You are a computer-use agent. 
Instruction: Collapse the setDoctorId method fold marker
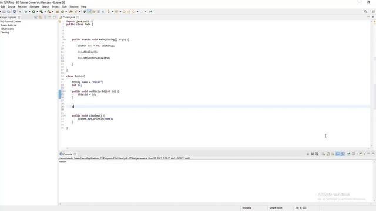click(x=65, y=91)
